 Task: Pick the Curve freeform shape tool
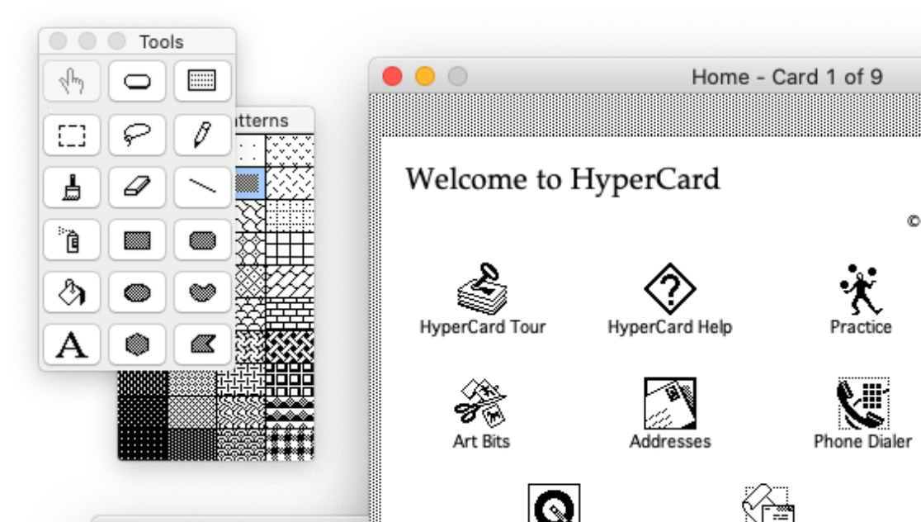(x=202, y=292)
